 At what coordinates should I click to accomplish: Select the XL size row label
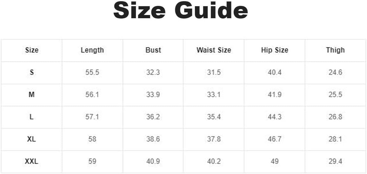pos(31,139)
